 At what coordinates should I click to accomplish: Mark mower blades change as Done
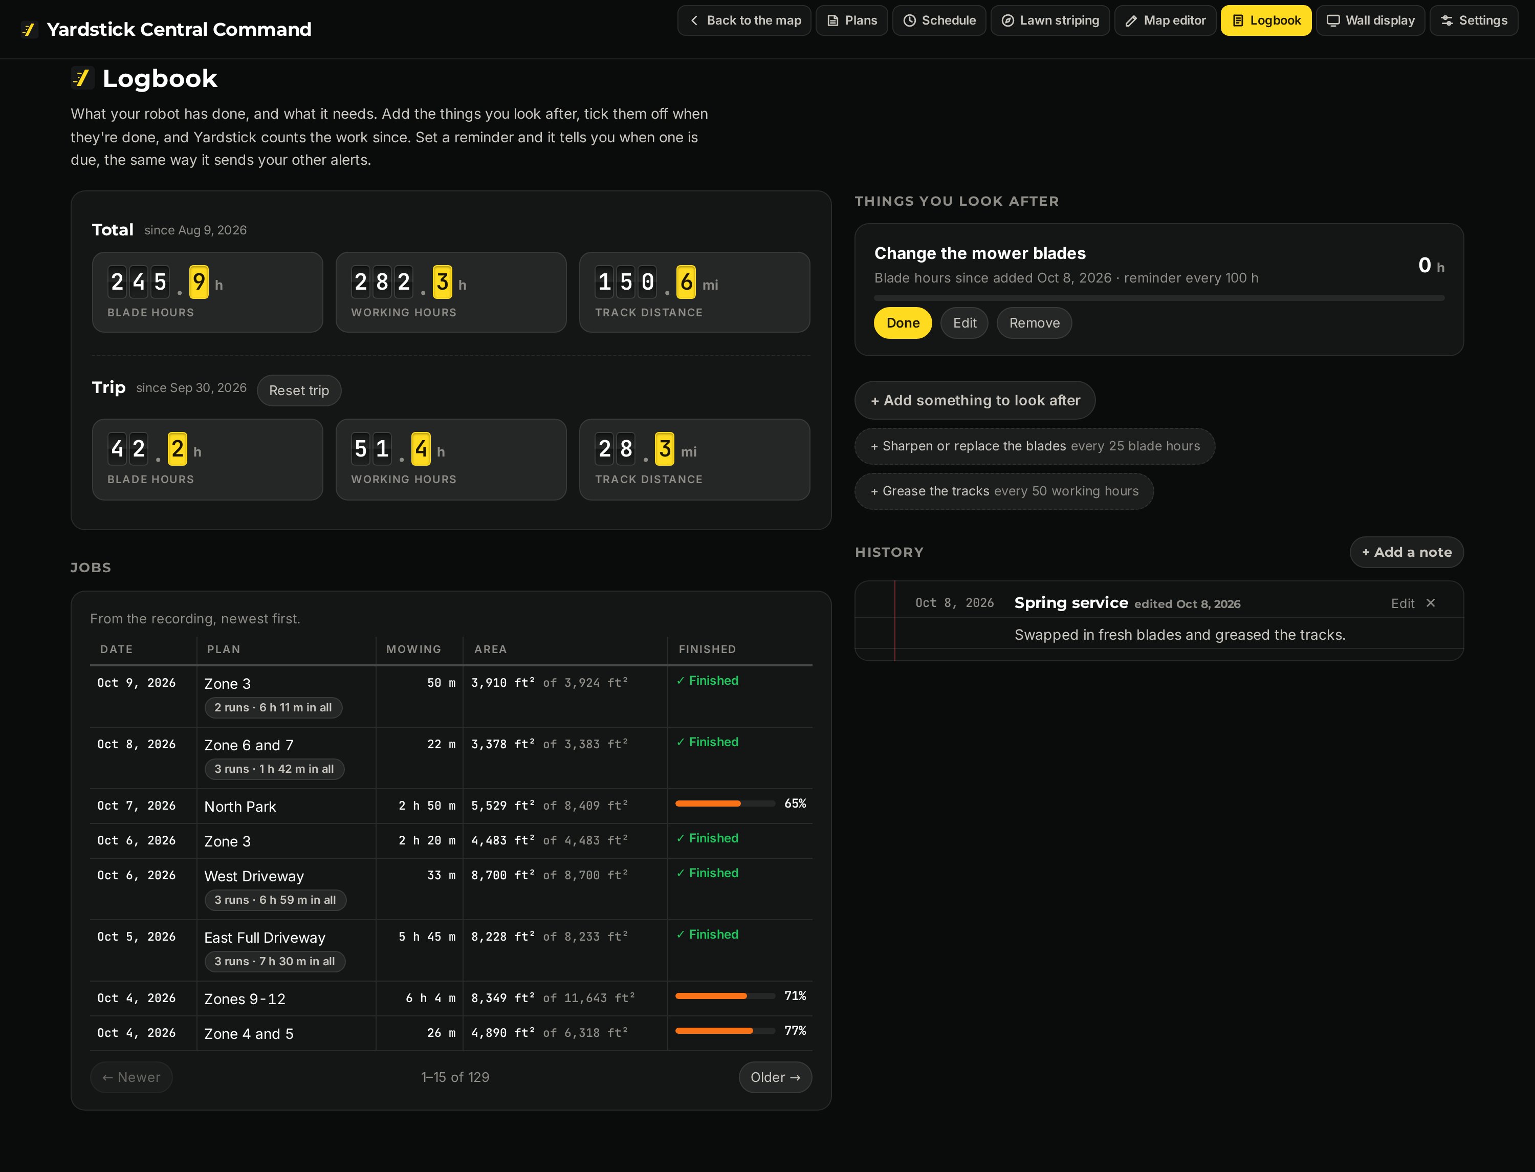coord(903,323)
